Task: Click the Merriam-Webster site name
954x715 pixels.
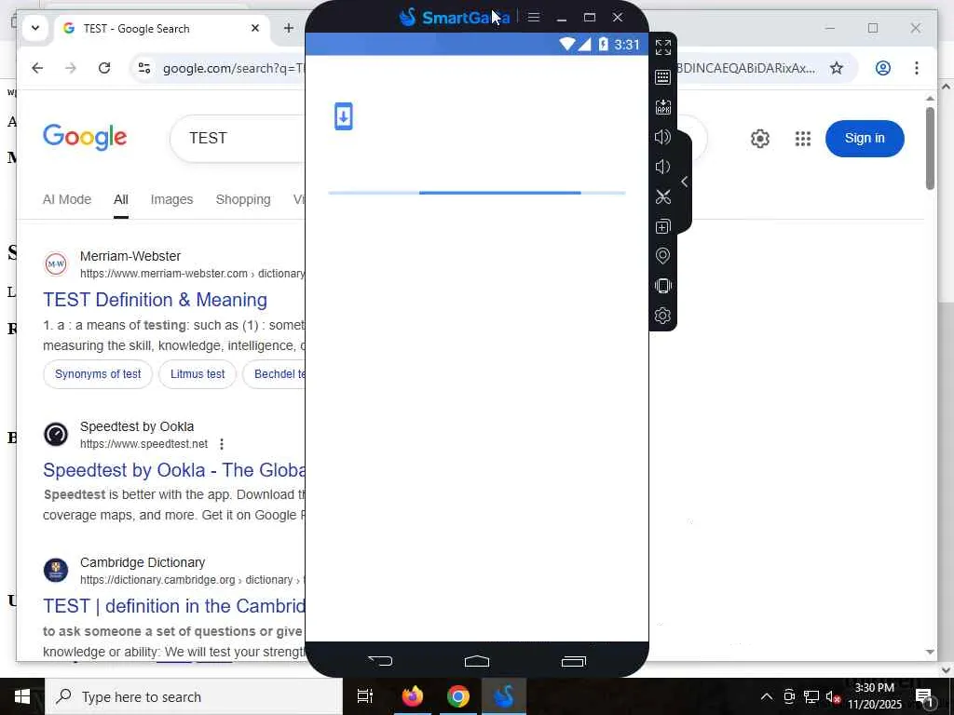Action: pos(130,256)
